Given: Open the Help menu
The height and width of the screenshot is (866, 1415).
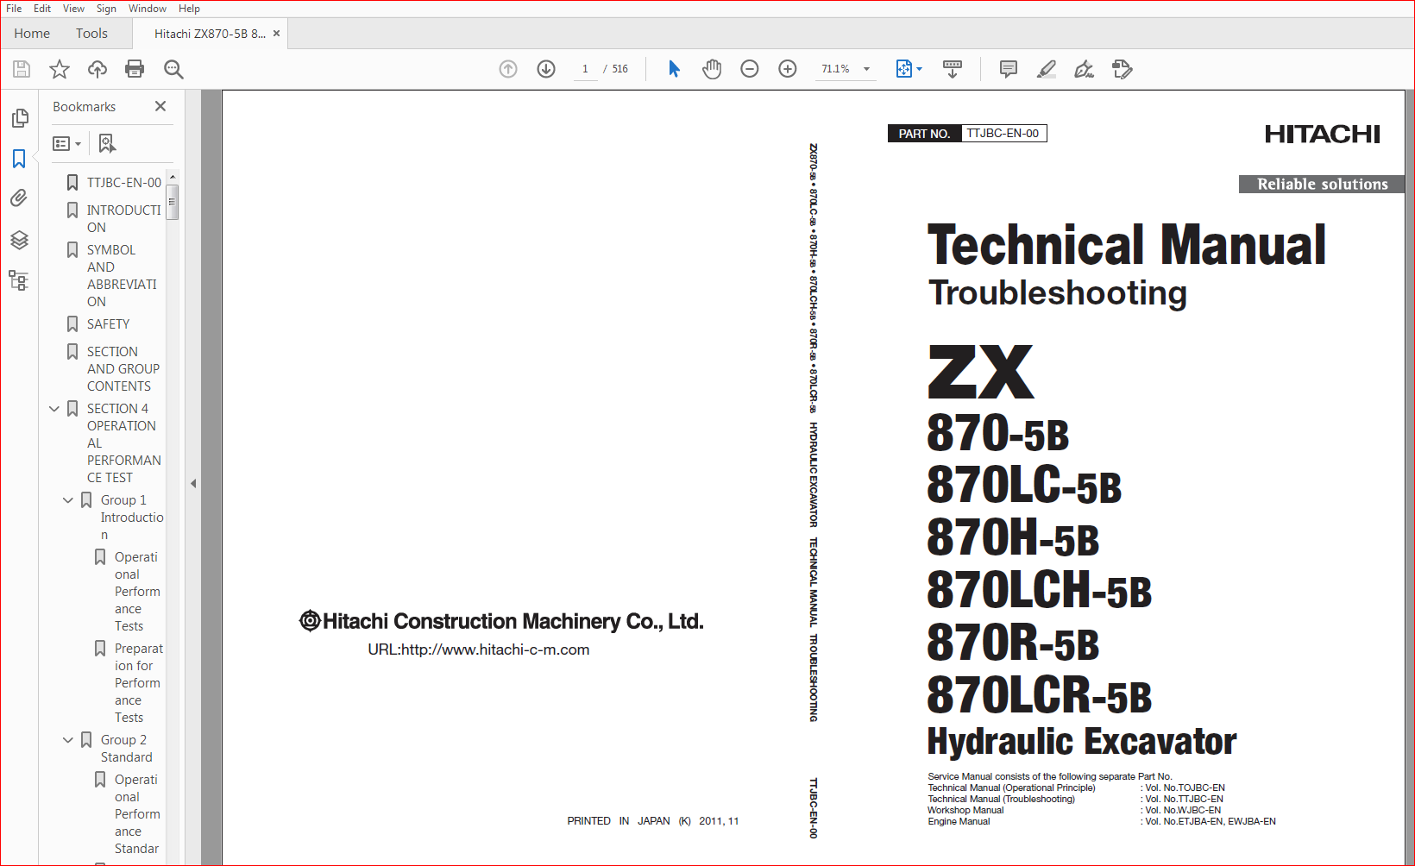Looking at the screenshot, I should point(189,9).
